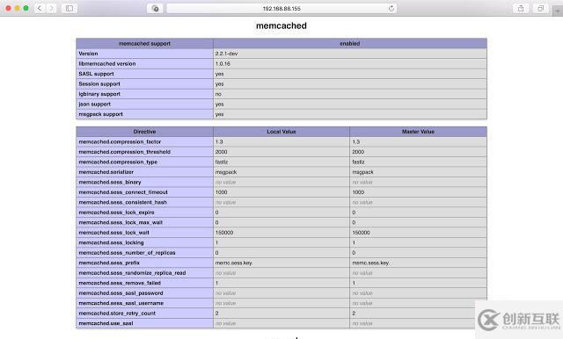Reload the page with the refresh icon
The image size is (563, 339).
[391, 8]
